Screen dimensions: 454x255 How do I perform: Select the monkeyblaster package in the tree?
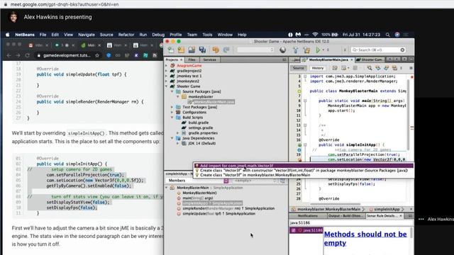click(x=200, y=97)
